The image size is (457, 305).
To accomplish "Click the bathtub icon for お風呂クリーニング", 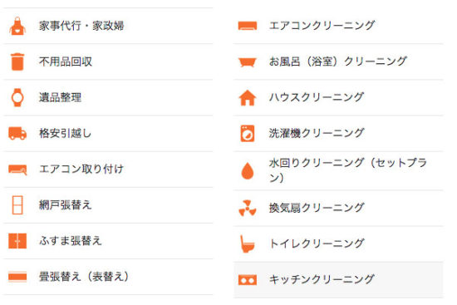I will (x=248, y=61).
